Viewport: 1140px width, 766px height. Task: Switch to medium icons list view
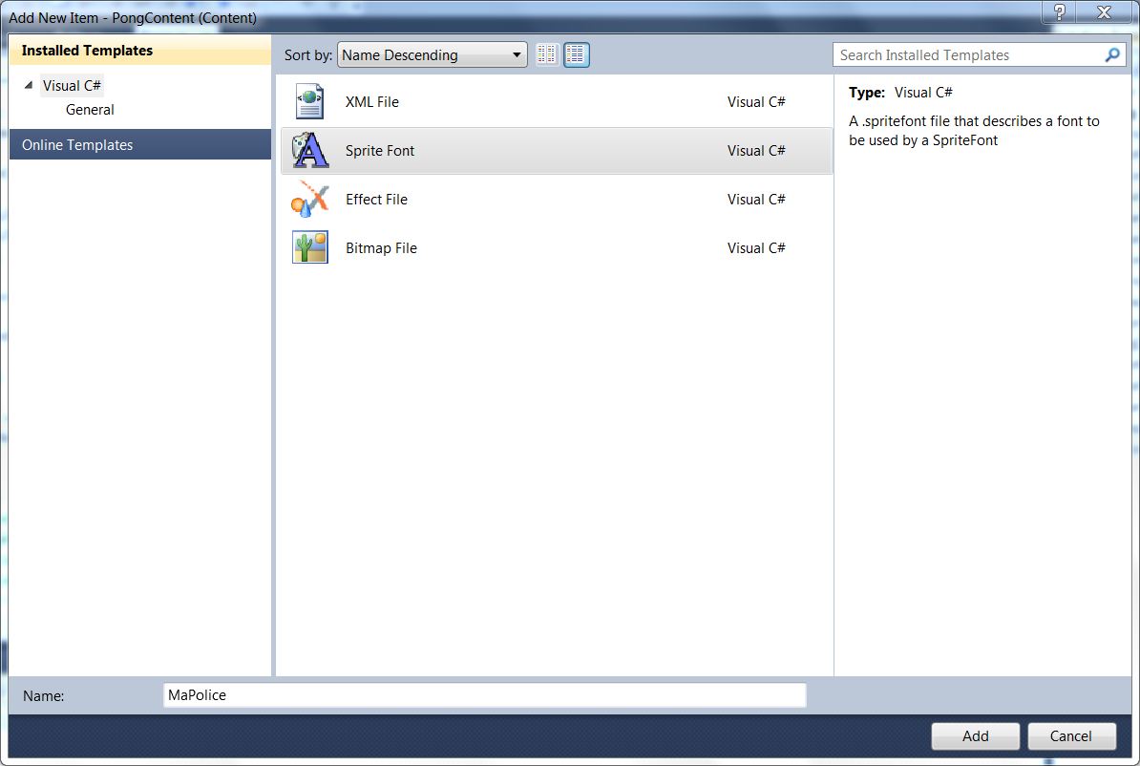coord(577,55)
